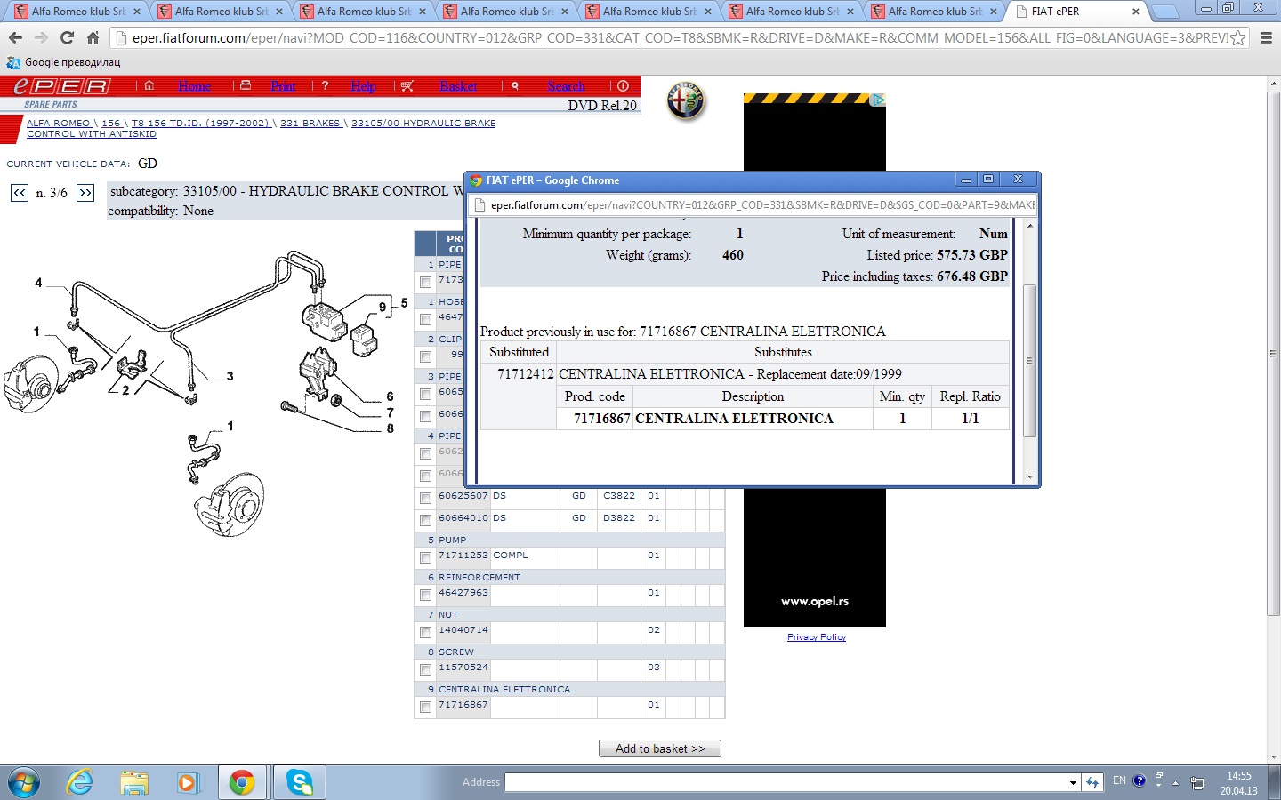Click the question mark icon in ePER toolbar

325,86
